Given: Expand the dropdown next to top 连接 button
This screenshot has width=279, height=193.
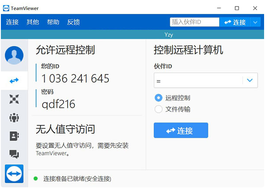Looking at the screenshot, I should [x=255, y=22].
